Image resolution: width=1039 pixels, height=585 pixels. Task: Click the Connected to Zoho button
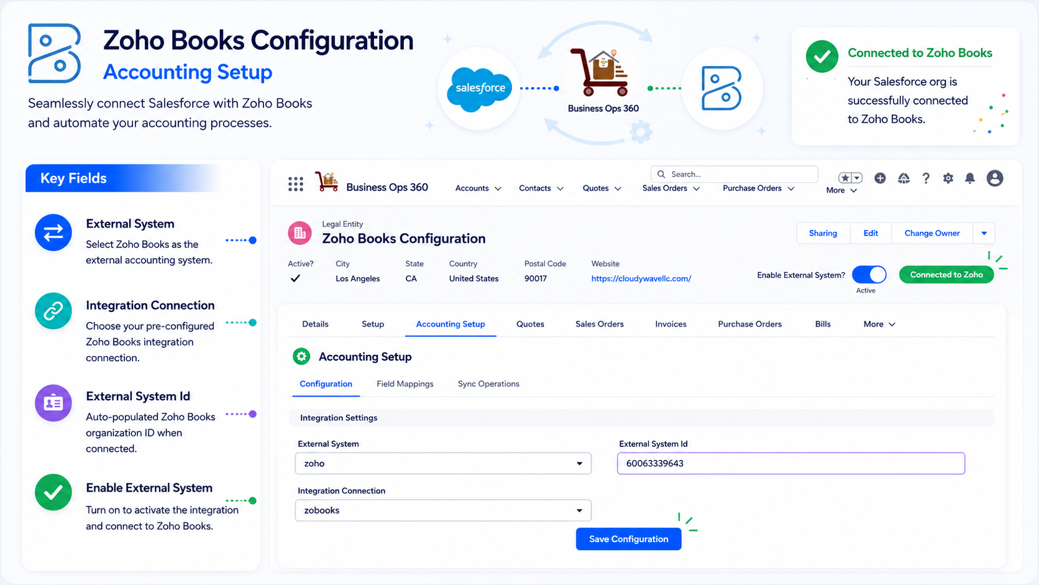(946, 275)
